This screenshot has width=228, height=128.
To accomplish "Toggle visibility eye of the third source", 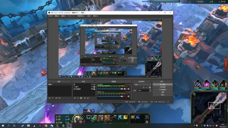I will click(92, 89).
